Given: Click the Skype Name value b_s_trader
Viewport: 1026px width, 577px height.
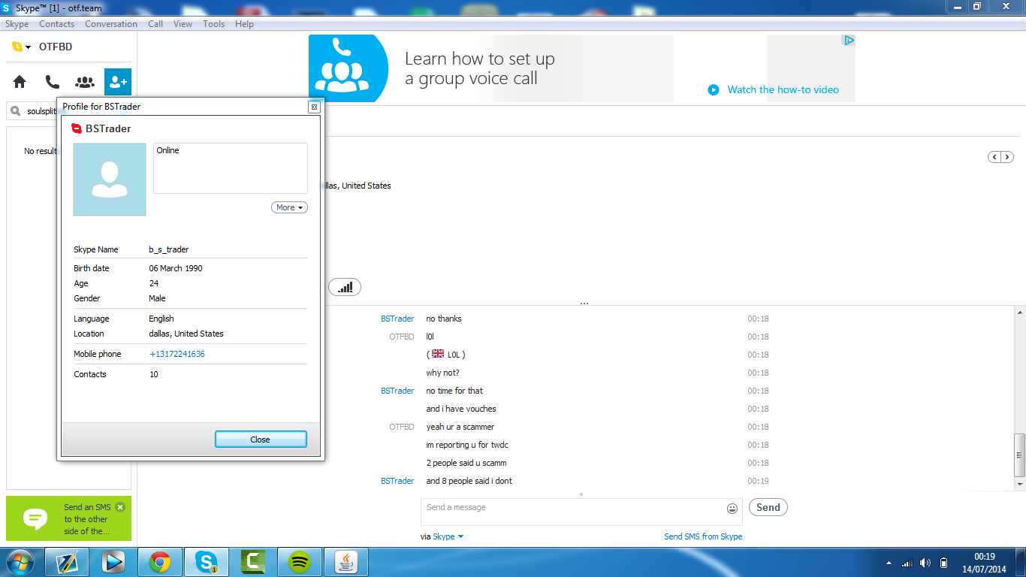Looking at the screenshot, I should point(169,249).
